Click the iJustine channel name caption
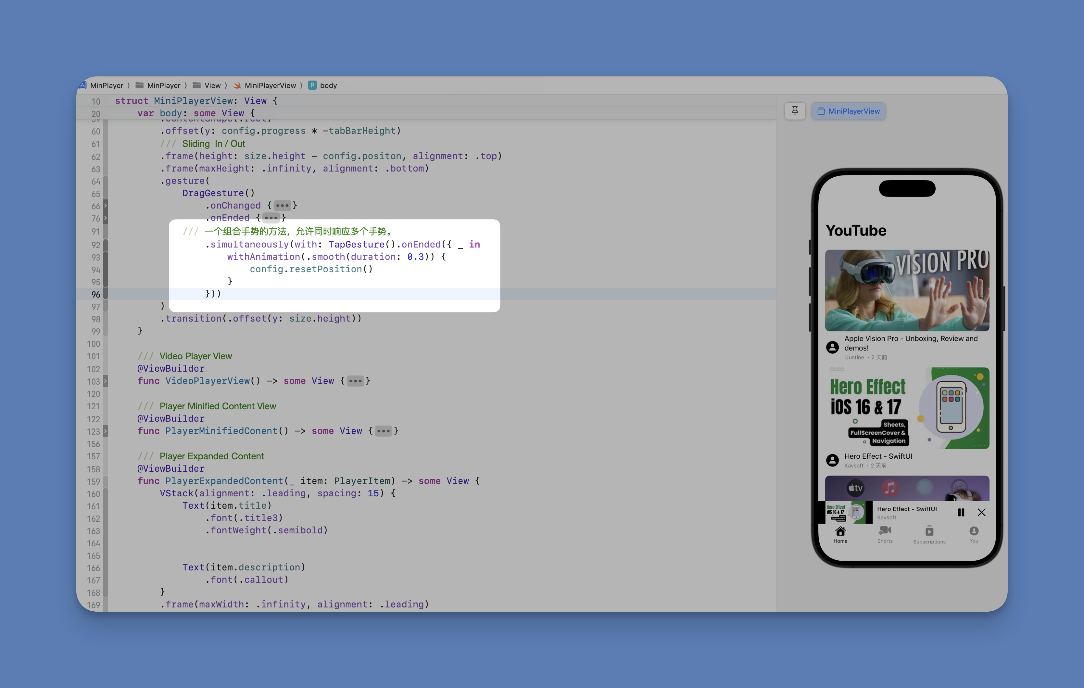 [854, 358]
